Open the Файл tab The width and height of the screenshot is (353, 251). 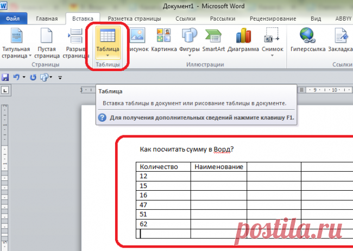pyautogui.click(x=13, y=18)
